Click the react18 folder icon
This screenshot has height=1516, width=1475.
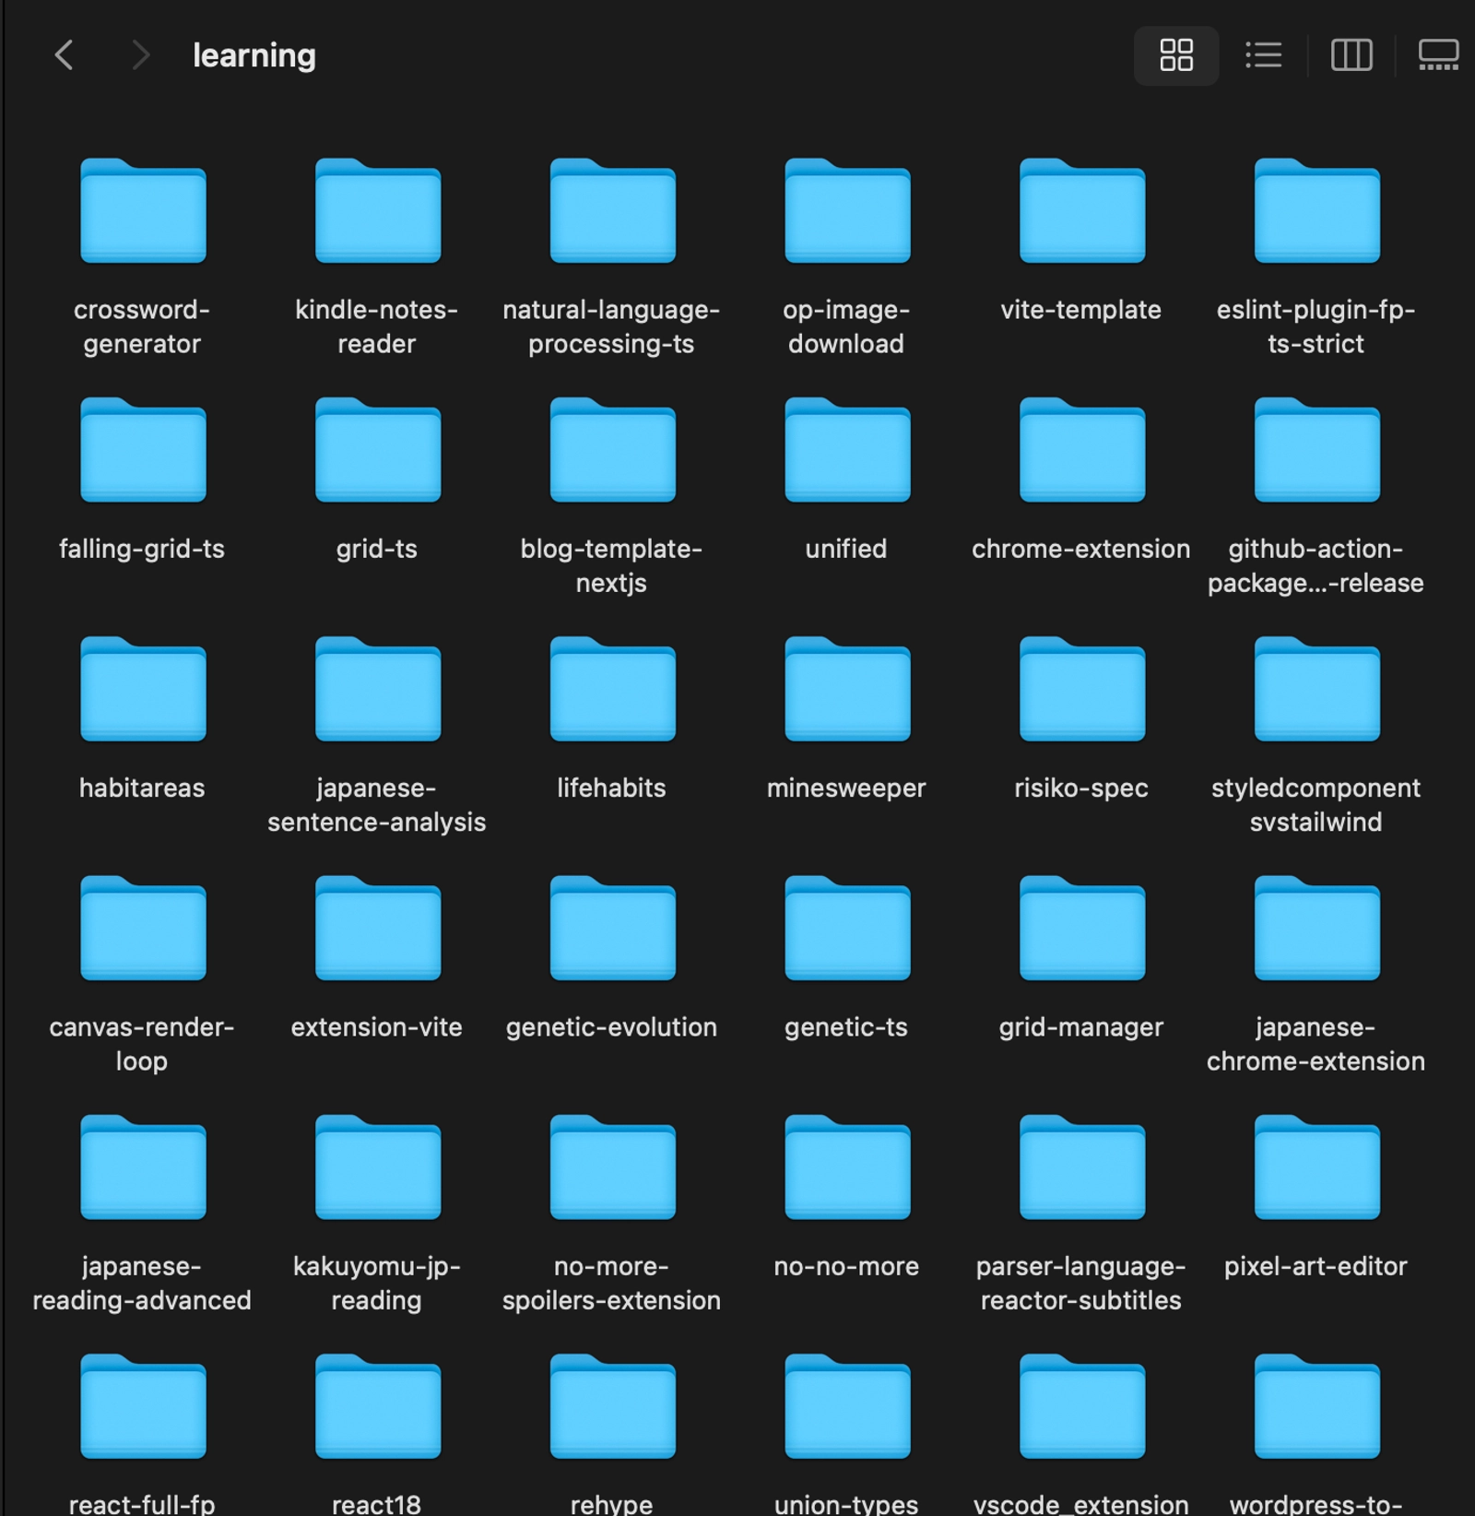[377, 1406]
